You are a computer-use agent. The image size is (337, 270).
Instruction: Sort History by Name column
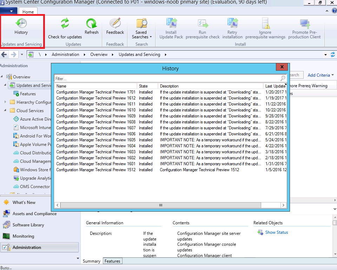pyautogui.click(x=95, y=86)
